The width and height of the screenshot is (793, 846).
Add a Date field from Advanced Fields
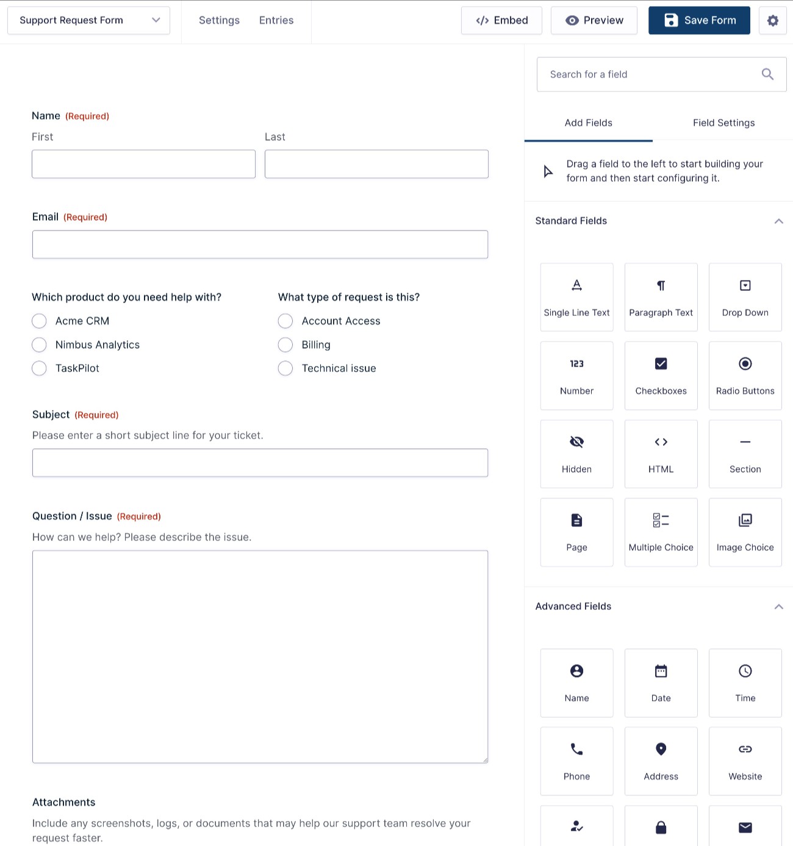[661, 683]
